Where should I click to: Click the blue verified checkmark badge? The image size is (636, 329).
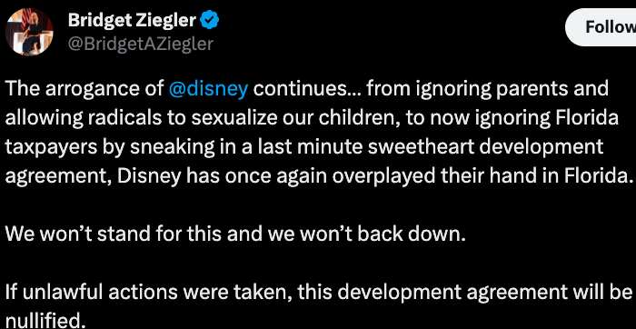(211, 20)
